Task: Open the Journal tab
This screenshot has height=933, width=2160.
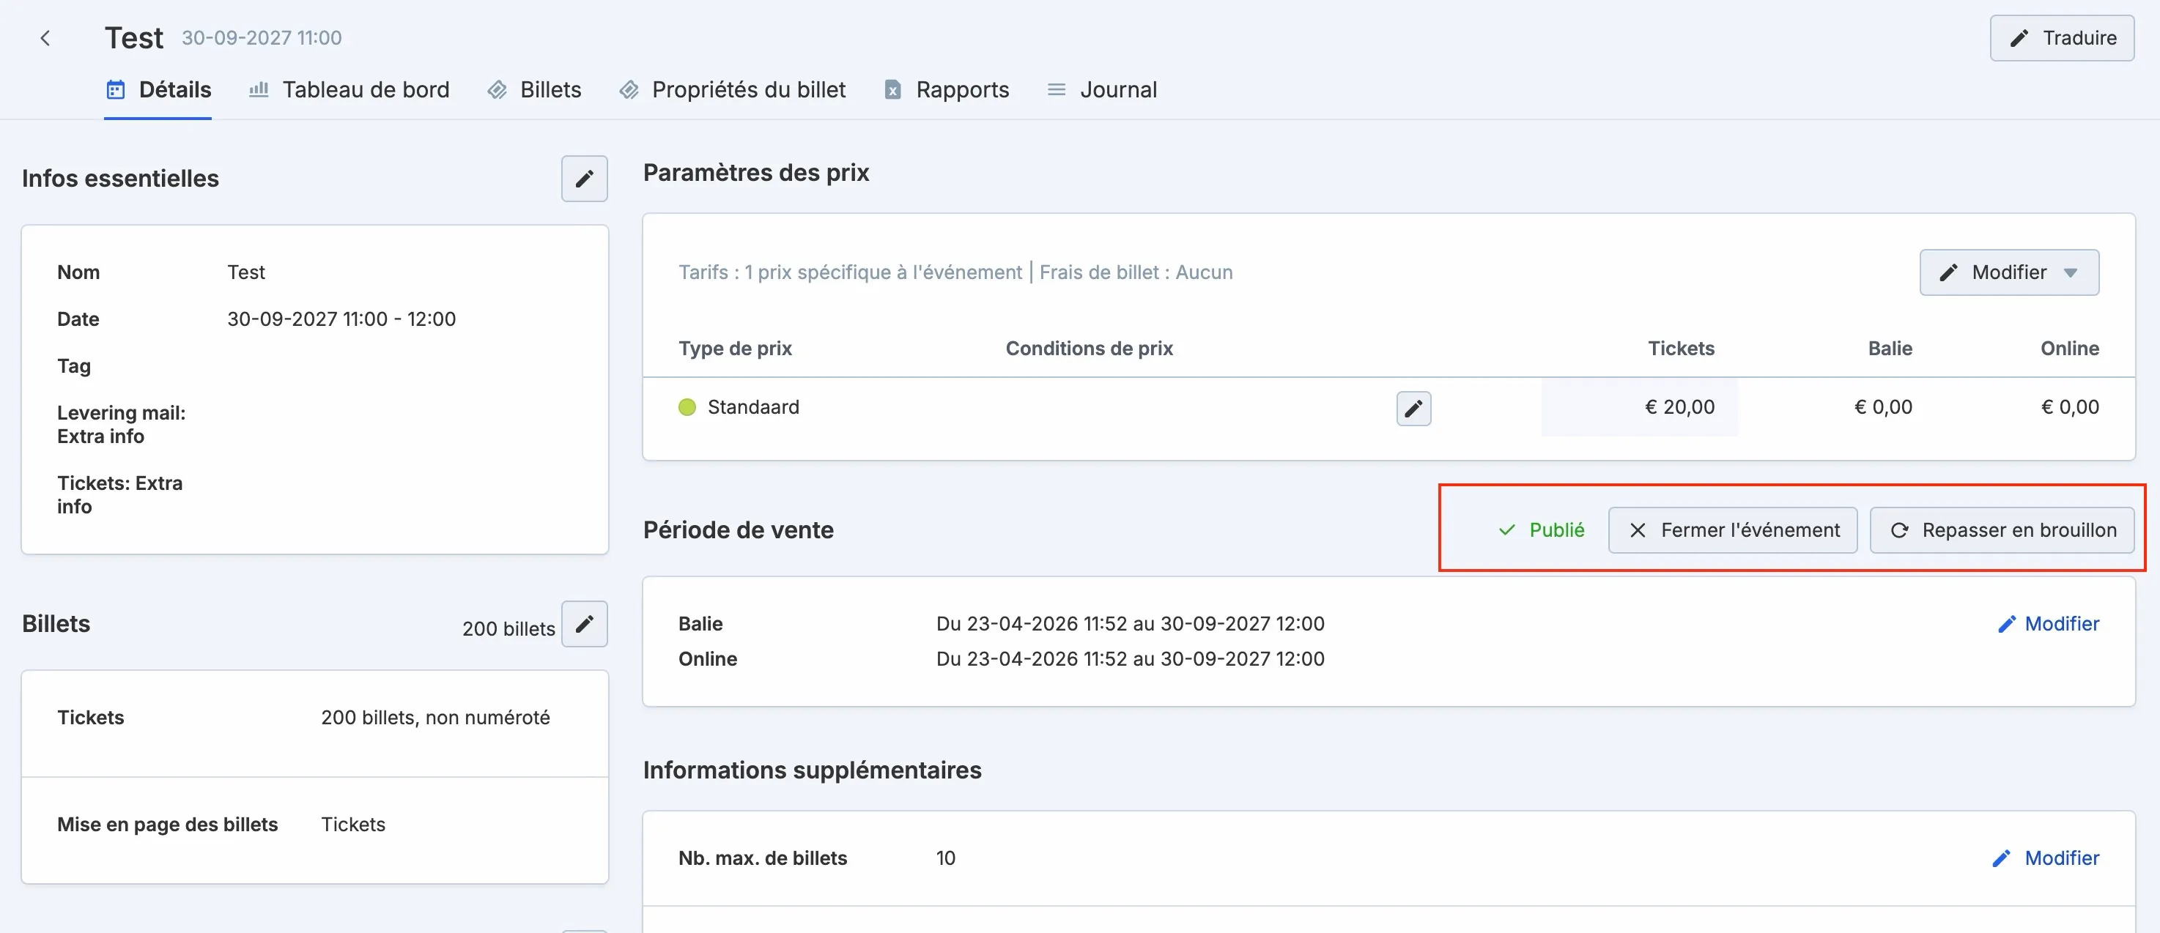Action: point(1102,89)
